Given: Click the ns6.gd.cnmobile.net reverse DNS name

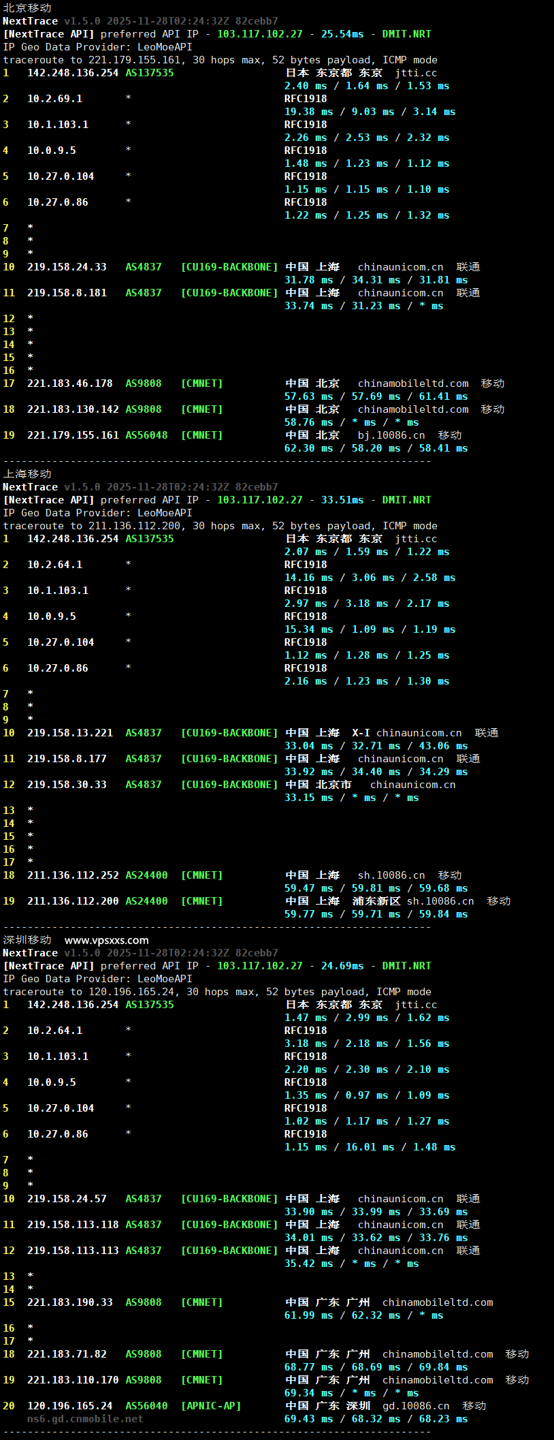Looking at the screenshot, I should [85, 1419].
